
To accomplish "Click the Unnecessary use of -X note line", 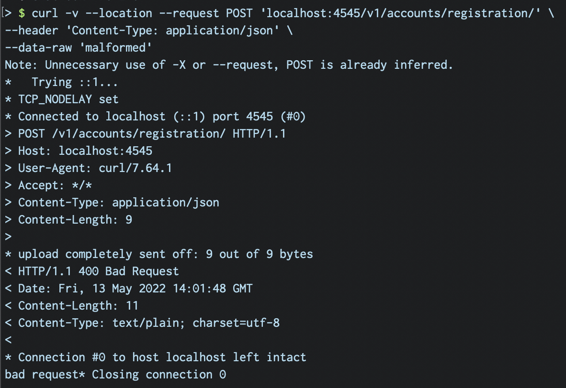I will 228,65.
